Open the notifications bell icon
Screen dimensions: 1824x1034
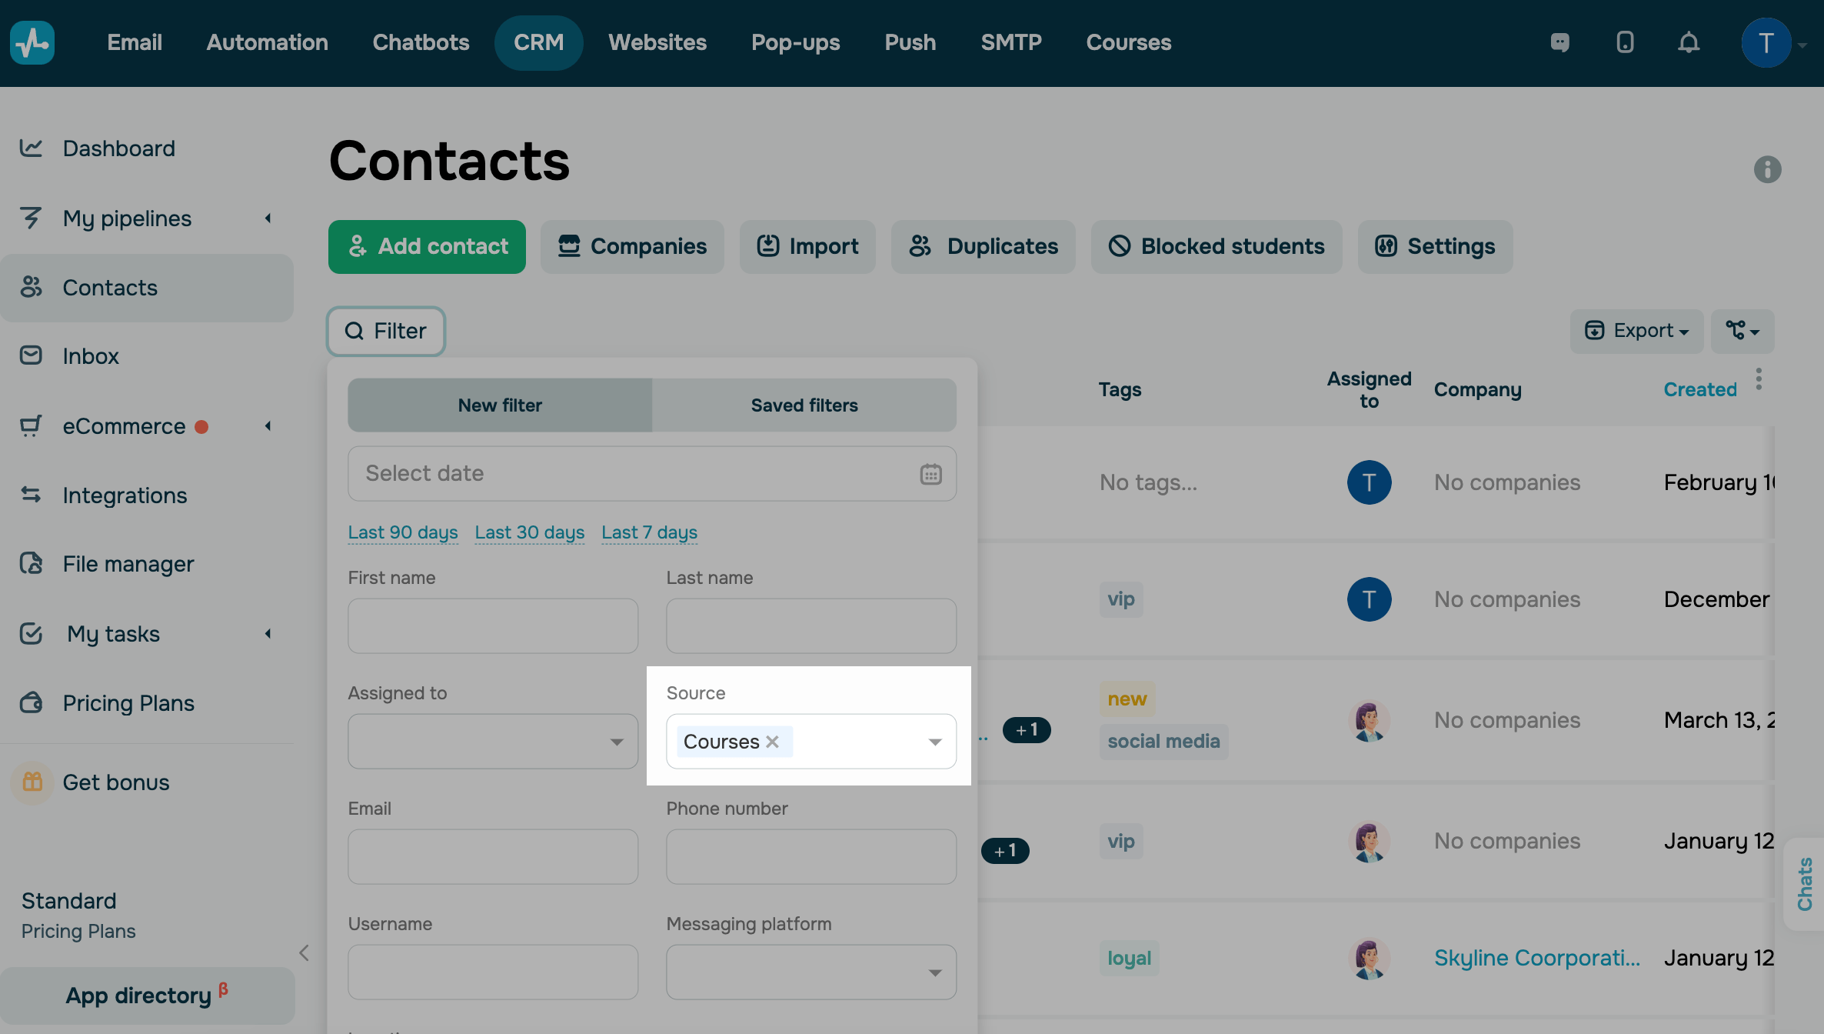click(x=1689, y=42)
